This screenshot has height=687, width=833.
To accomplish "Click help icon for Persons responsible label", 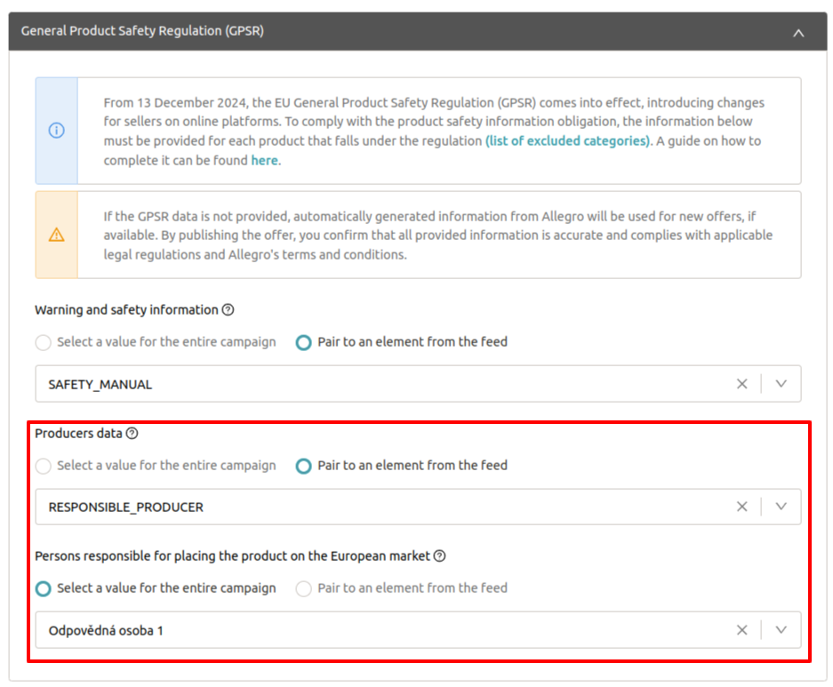I will point(439,556).
